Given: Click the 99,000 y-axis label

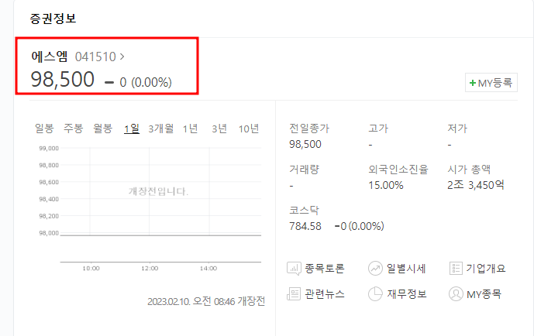Looking at the screenshot, I should pyautogui.click(x=49, y=149).
